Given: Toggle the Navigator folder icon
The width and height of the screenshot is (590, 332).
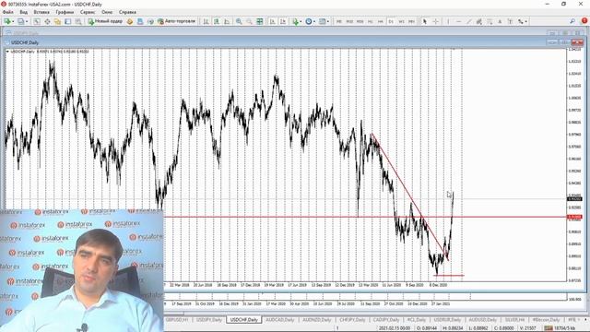Looking at the screenshot, I should tap(57, 21).
